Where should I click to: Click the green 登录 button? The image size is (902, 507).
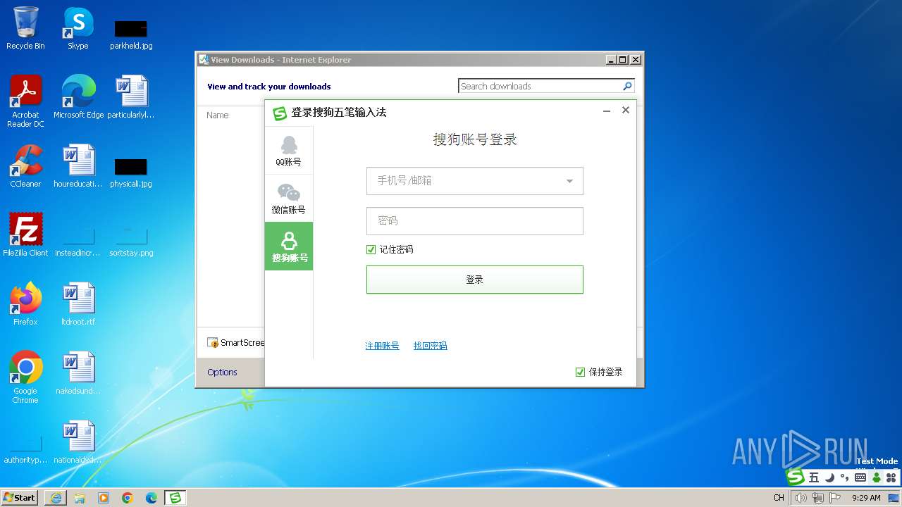[475, 280]
